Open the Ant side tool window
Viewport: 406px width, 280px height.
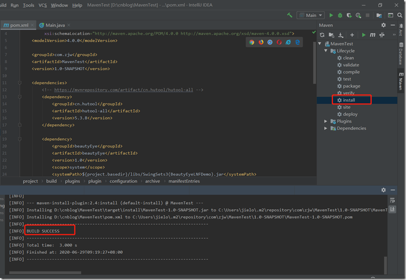pos(401,30)
